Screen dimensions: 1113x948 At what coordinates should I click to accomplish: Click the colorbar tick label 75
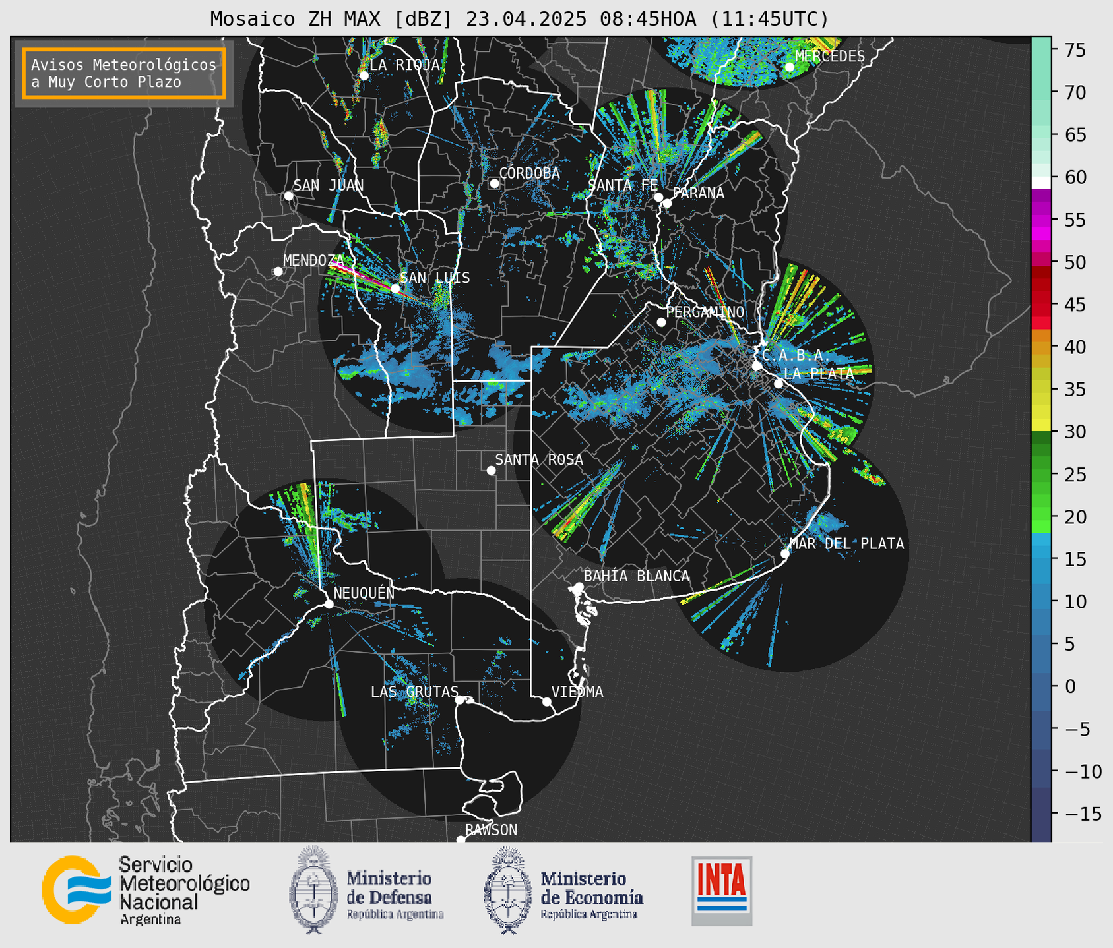[x=1075, y=50]
